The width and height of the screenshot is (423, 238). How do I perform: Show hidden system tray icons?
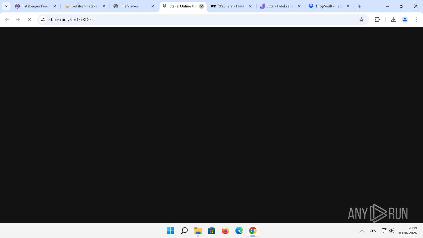(362, 231)
